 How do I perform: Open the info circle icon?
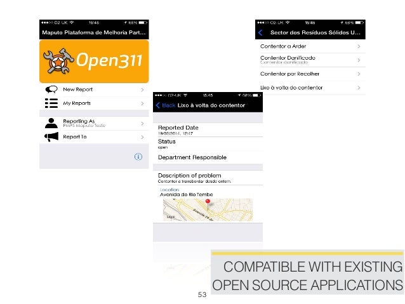tap(138, 157)
